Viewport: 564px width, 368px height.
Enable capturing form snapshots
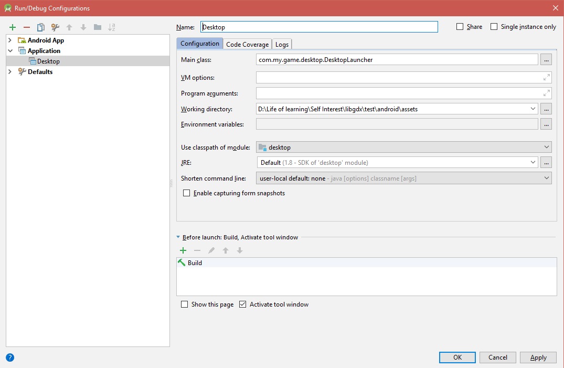coord(186,193)
